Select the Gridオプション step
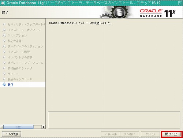Viewport: 183px width, 138px height. pyautogui.click(x=17, y=35)
